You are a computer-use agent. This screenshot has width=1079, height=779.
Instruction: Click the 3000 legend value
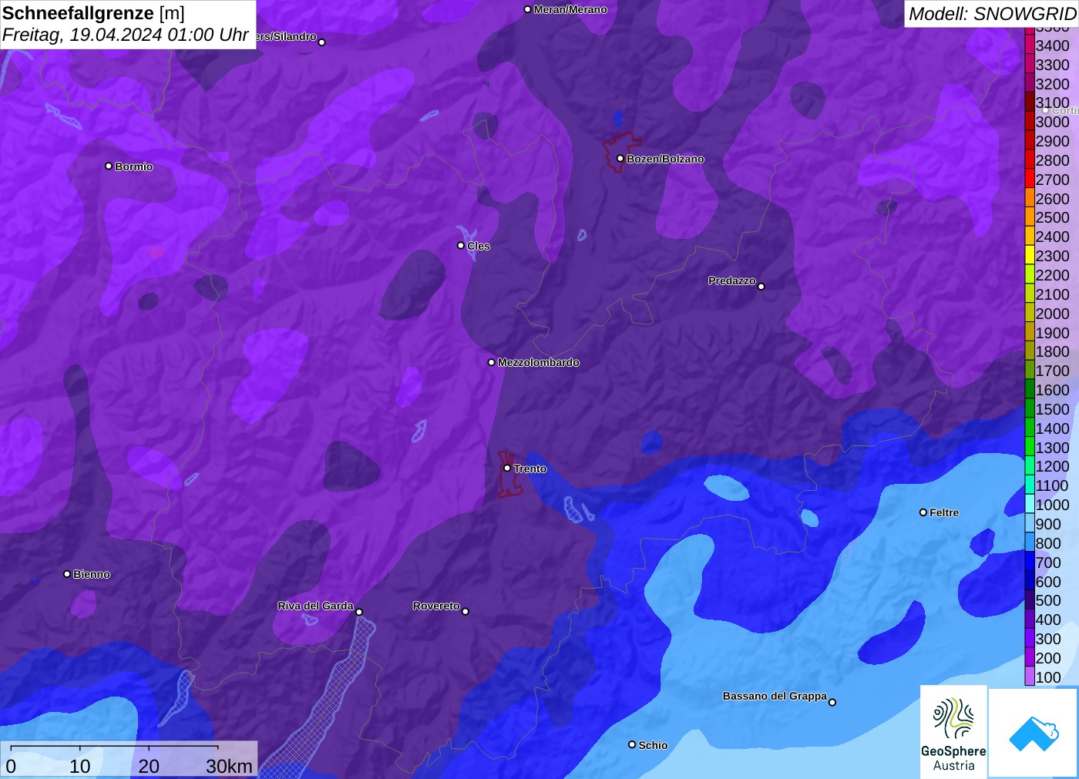(1052, 122)
